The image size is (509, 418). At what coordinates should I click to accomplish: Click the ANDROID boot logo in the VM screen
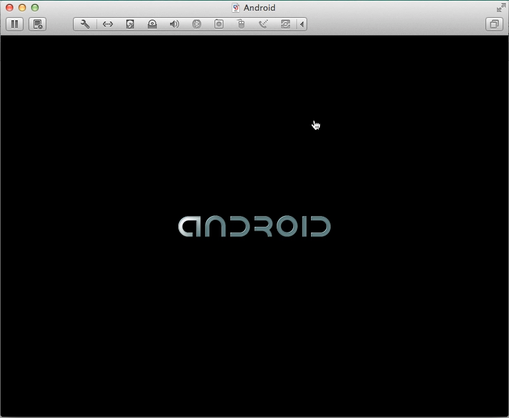coord(255,226)
